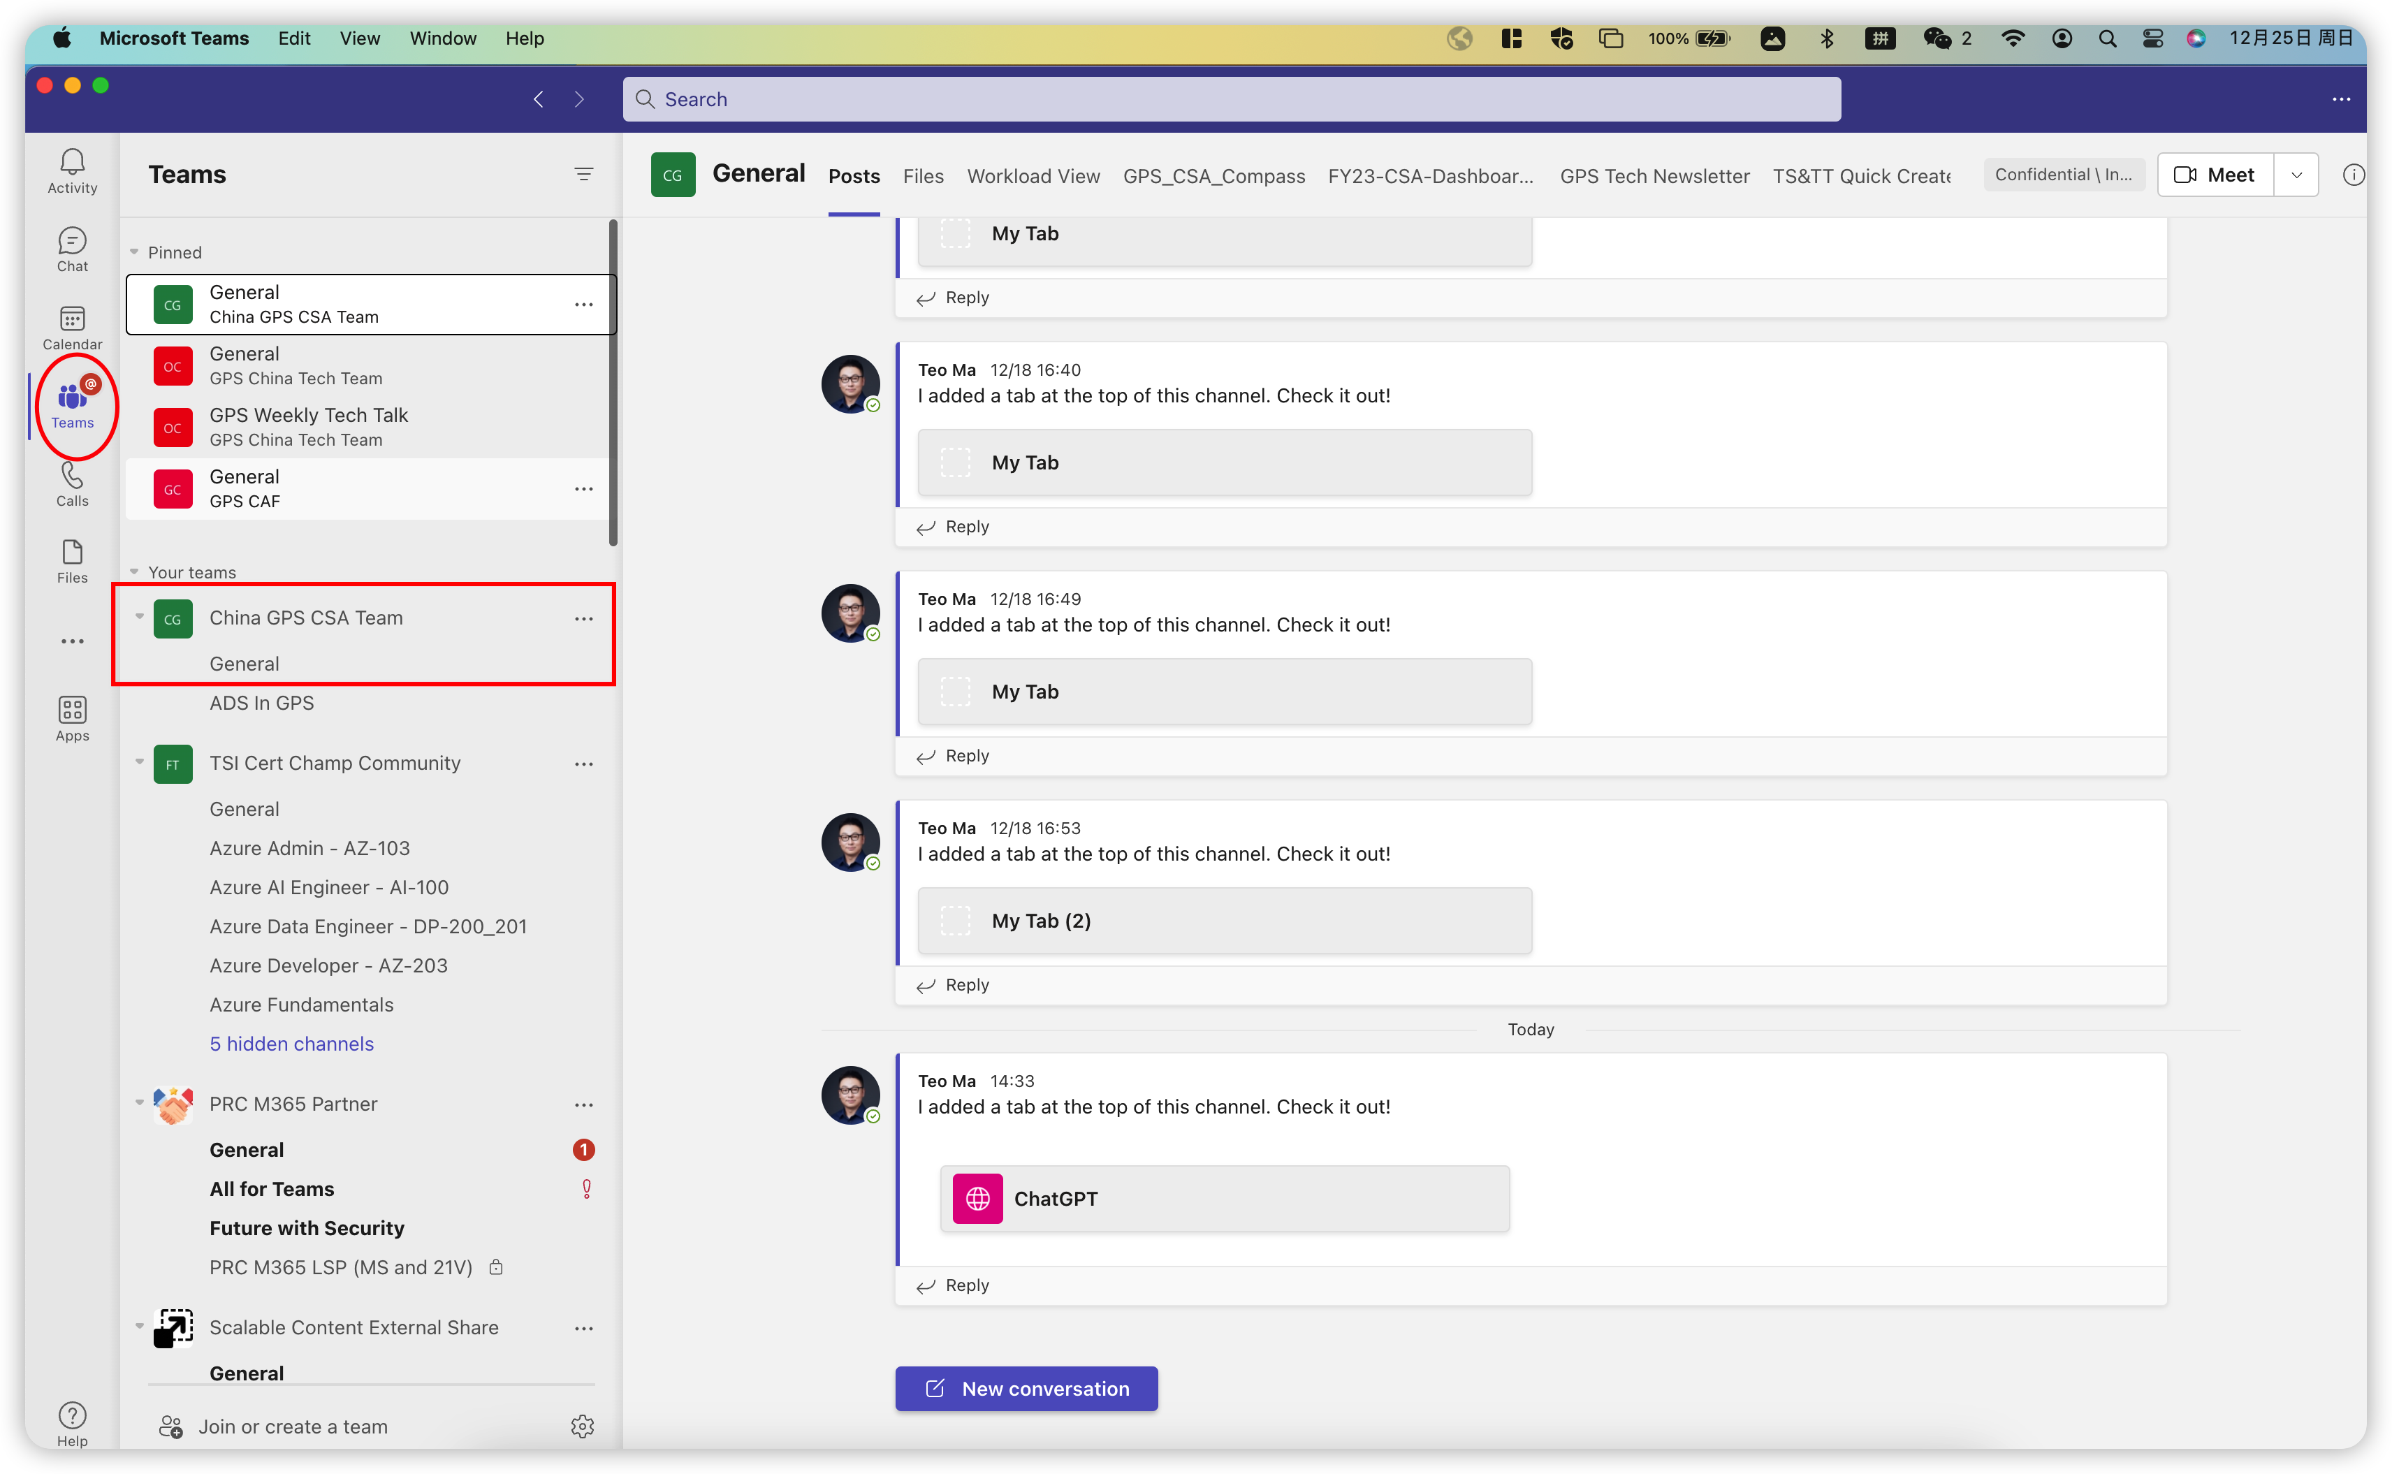Show 5 hidden channels

[291, 1043]
